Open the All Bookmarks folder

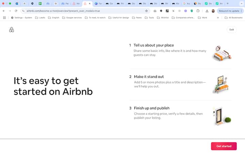click(x=233, y=18)
